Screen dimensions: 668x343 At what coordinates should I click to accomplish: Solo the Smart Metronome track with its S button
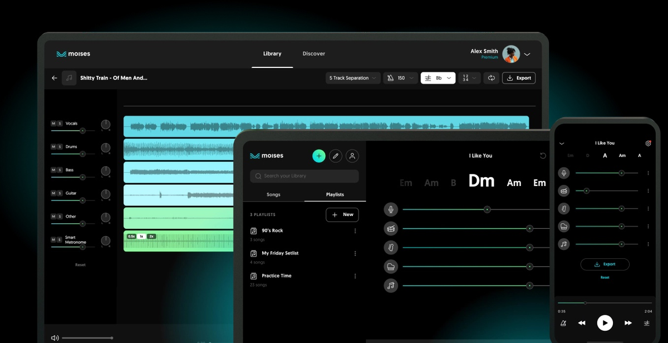coord(60,239)
